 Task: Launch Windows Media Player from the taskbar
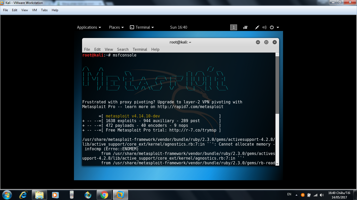(x=55, y=195)
